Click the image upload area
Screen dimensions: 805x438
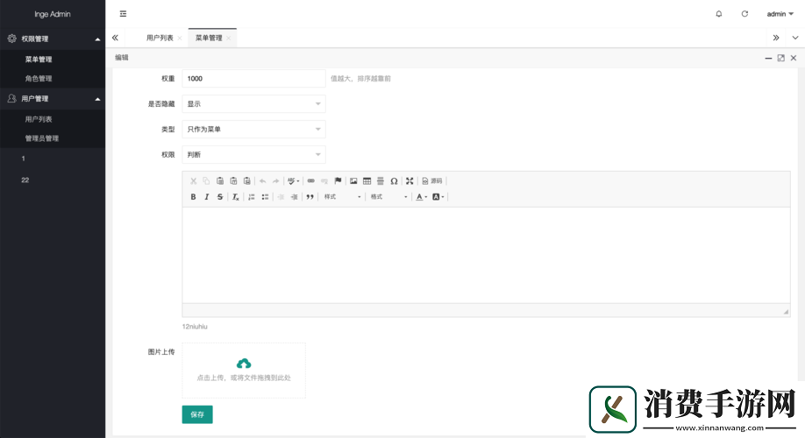click(x=244, y=370)
